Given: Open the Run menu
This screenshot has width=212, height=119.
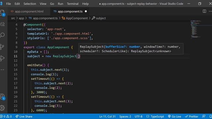Looking at the screenshot, I should click(x=60, y=4).
